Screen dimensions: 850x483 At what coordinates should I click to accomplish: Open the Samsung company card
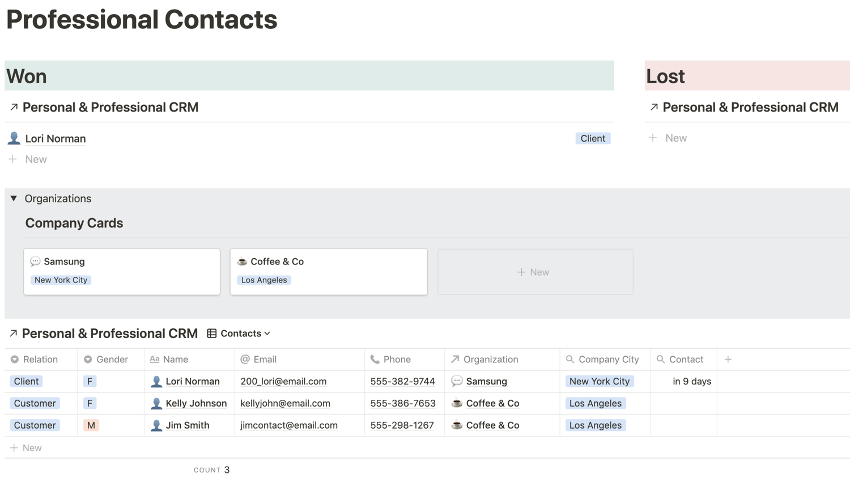tap(122, 272)
